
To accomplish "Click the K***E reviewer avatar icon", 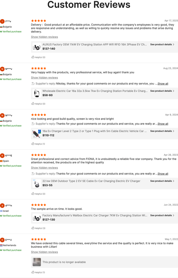I will [2, 156].
